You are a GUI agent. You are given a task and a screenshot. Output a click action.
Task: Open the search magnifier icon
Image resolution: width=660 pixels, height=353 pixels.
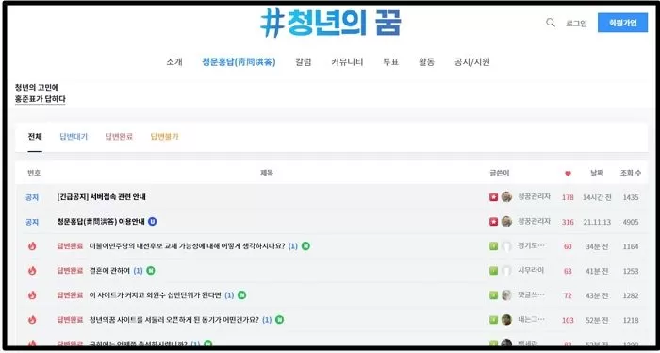pos(550,23)
